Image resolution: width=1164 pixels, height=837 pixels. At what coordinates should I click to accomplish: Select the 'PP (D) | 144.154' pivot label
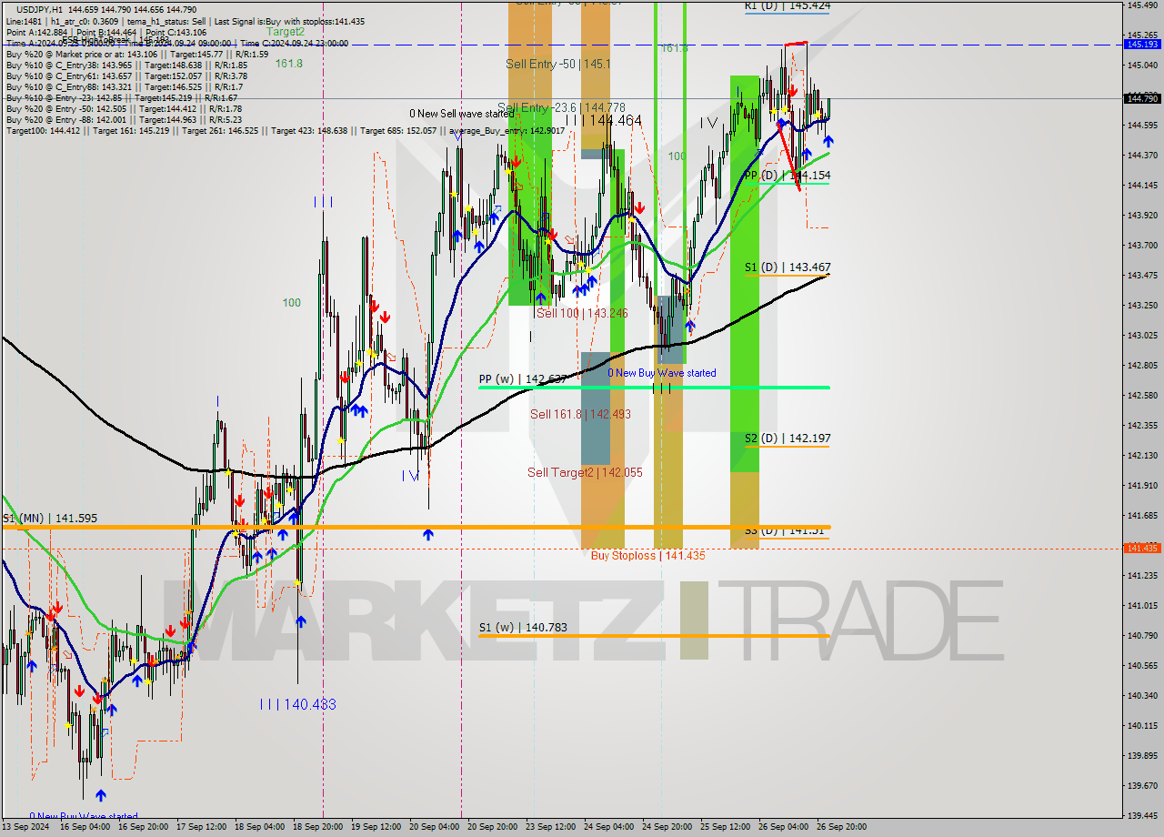point(788,175)
